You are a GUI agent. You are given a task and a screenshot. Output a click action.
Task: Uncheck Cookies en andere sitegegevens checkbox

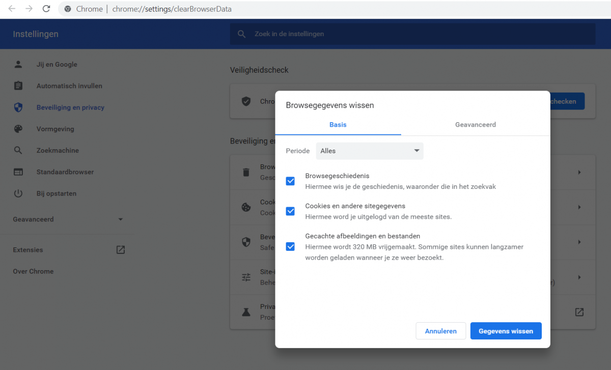290,211
